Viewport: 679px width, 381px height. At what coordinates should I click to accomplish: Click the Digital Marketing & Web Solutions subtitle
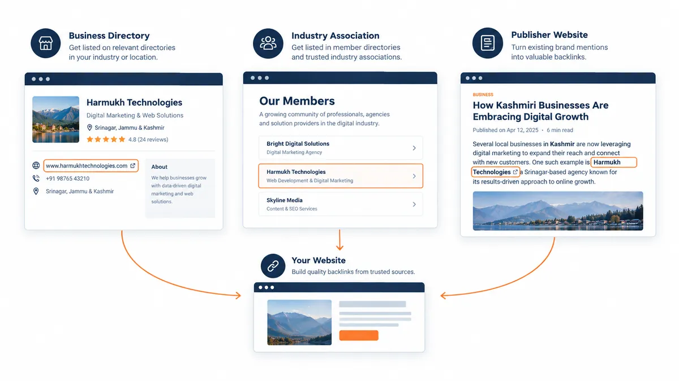pos(135,115)
